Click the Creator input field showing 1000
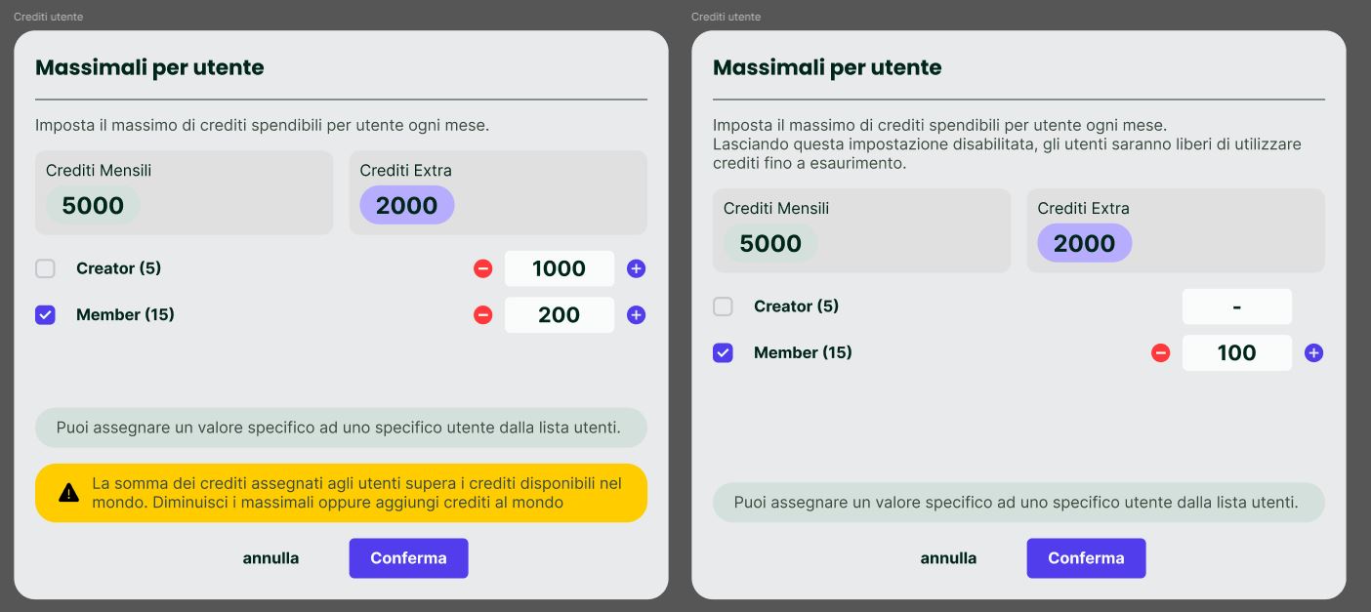1371x612 pixels. click(559, 268)
